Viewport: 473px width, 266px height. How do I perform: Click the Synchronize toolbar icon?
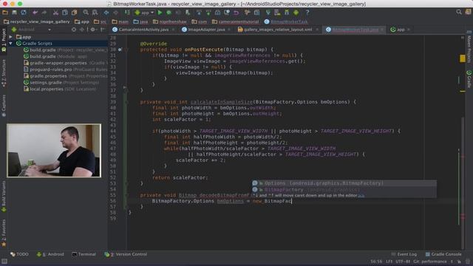coord(24,13)
